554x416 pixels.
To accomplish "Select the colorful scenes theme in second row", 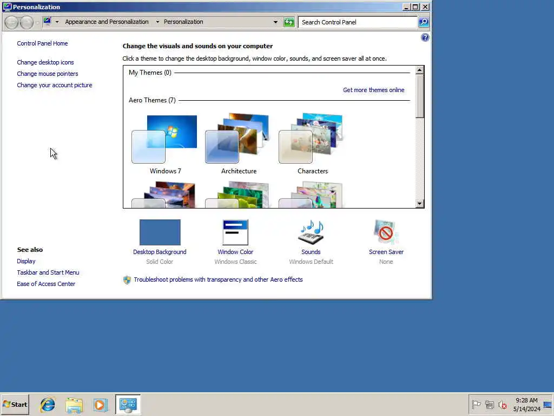I will (x=312, y=194).
